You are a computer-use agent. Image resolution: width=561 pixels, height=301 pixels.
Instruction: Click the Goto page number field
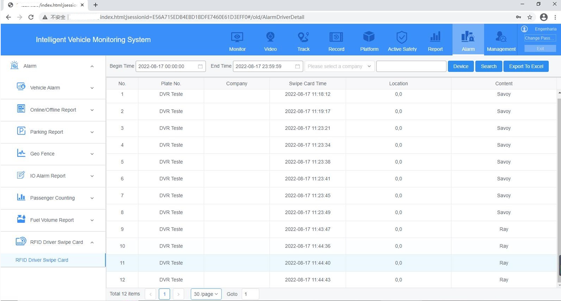coord(250,294)
